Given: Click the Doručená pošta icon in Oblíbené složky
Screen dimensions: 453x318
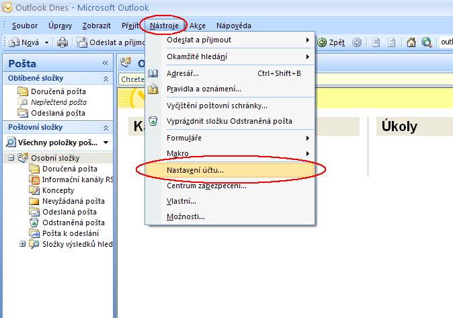Looking at the screenshot, I should (x=23, y=91).
